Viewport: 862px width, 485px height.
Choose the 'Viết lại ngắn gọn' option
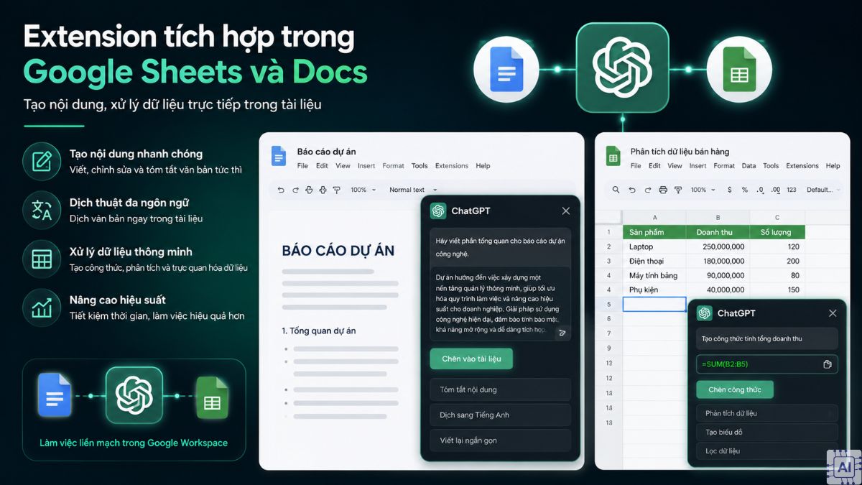point(500,440)
